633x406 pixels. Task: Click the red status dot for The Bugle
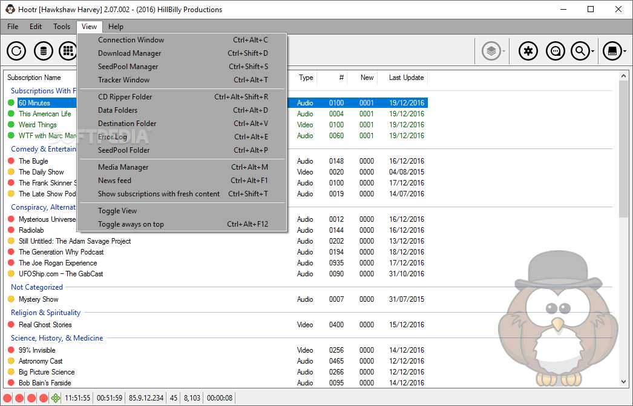pos(11,161)
